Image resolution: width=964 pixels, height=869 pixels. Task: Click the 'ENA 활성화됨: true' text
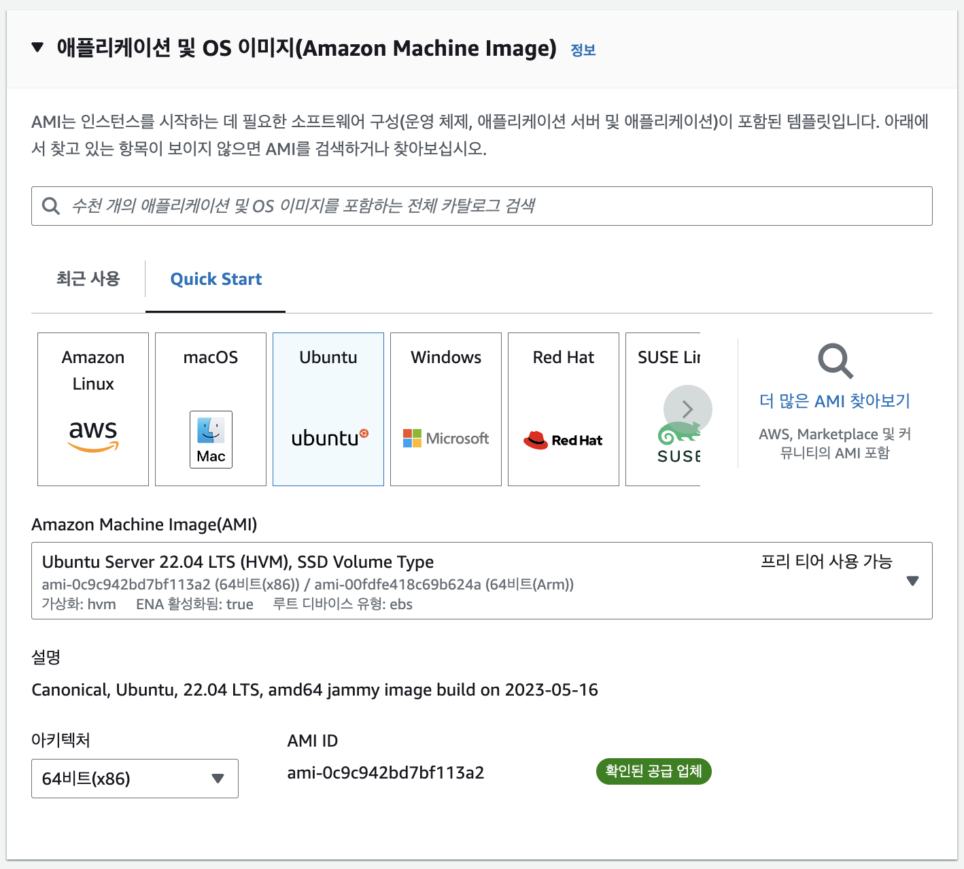pyautogui.click(x=194, y=604)
